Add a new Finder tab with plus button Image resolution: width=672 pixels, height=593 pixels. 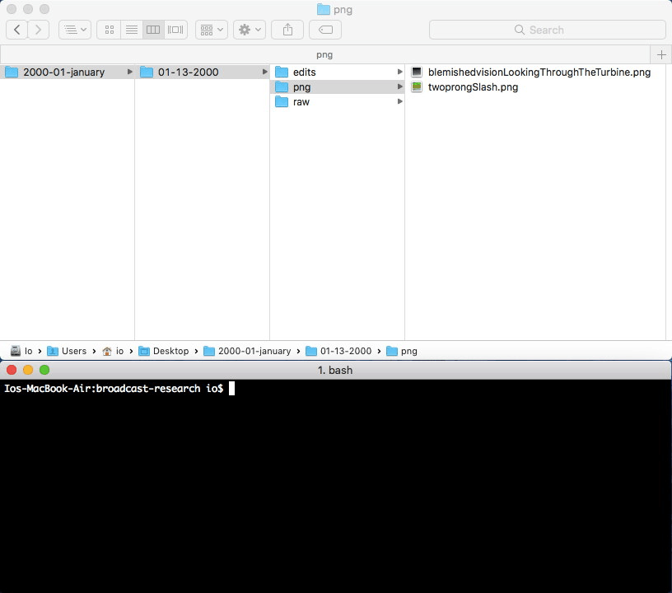[661, 54]
